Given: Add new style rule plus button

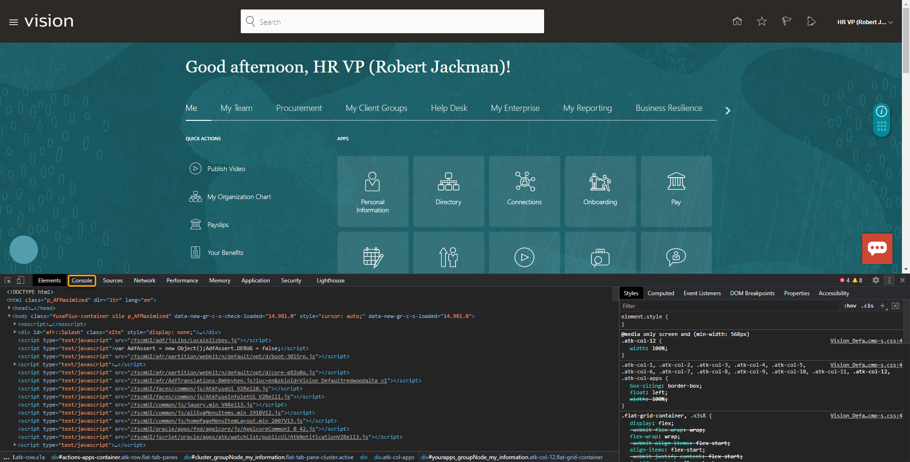Looking at the screenshot, I should pyautogui.click(x=883, y=306).
